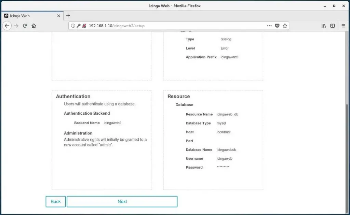Click the saved login key icon

pyautogui.click(x=79, y=26)
